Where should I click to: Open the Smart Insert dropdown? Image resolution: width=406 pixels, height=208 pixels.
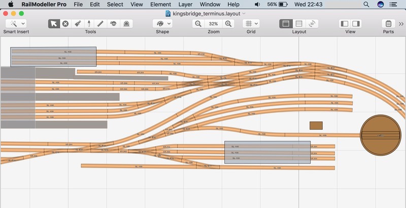[x=16, y=24]
